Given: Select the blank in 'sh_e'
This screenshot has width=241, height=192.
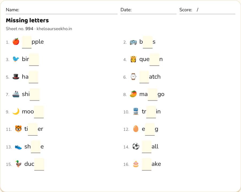Looking at the screenshot, I should pyautogui.click(x=36, y=147).
